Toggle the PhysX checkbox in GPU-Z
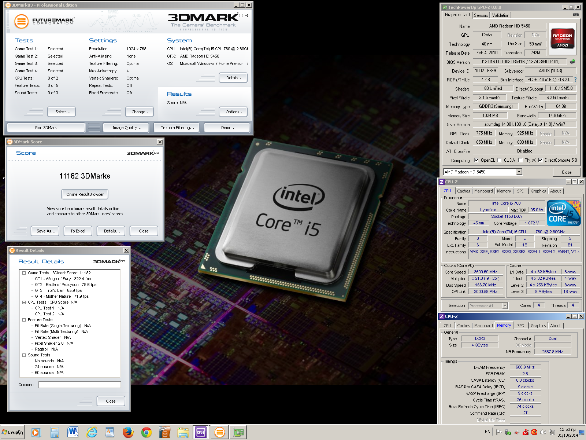 [x=520, y=160]
